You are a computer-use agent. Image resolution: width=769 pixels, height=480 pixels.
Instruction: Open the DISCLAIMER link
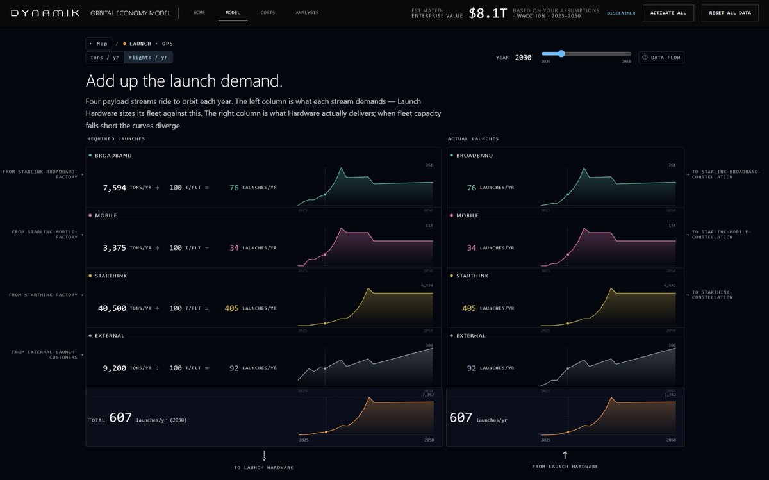[x=621, y=13]
